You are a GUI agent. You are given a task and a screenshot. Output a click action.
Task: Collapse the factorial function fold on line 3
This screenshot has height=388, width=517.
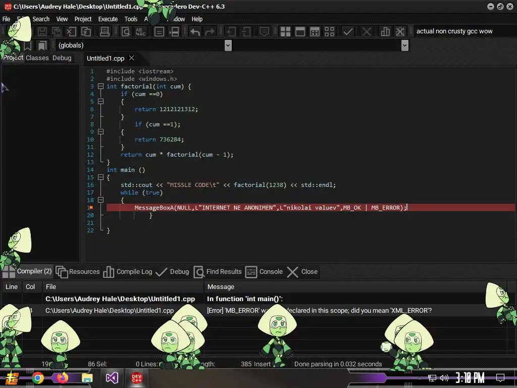pyautogui.click(x=101, y=86)
